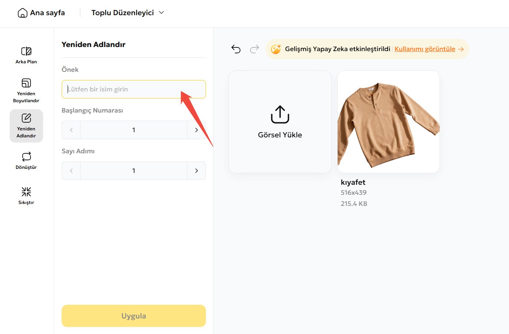The image size is (509, 334).
Task: Decrease the Başlangıç Numarası value
Action: click(x=71, y=130)
